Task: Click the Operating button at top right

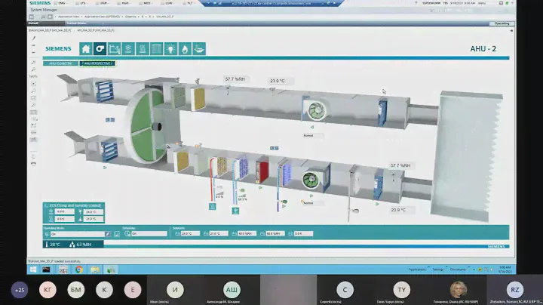Action: pyautogui.click(x=501, y=23)
